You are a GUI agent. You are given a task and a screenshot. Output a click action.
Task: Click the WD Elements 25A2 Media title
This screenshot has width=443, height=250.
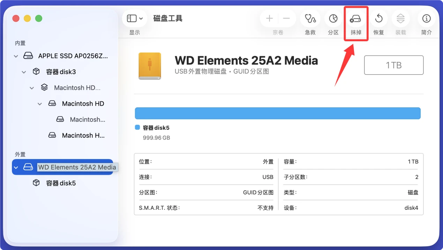click(246, 60)
